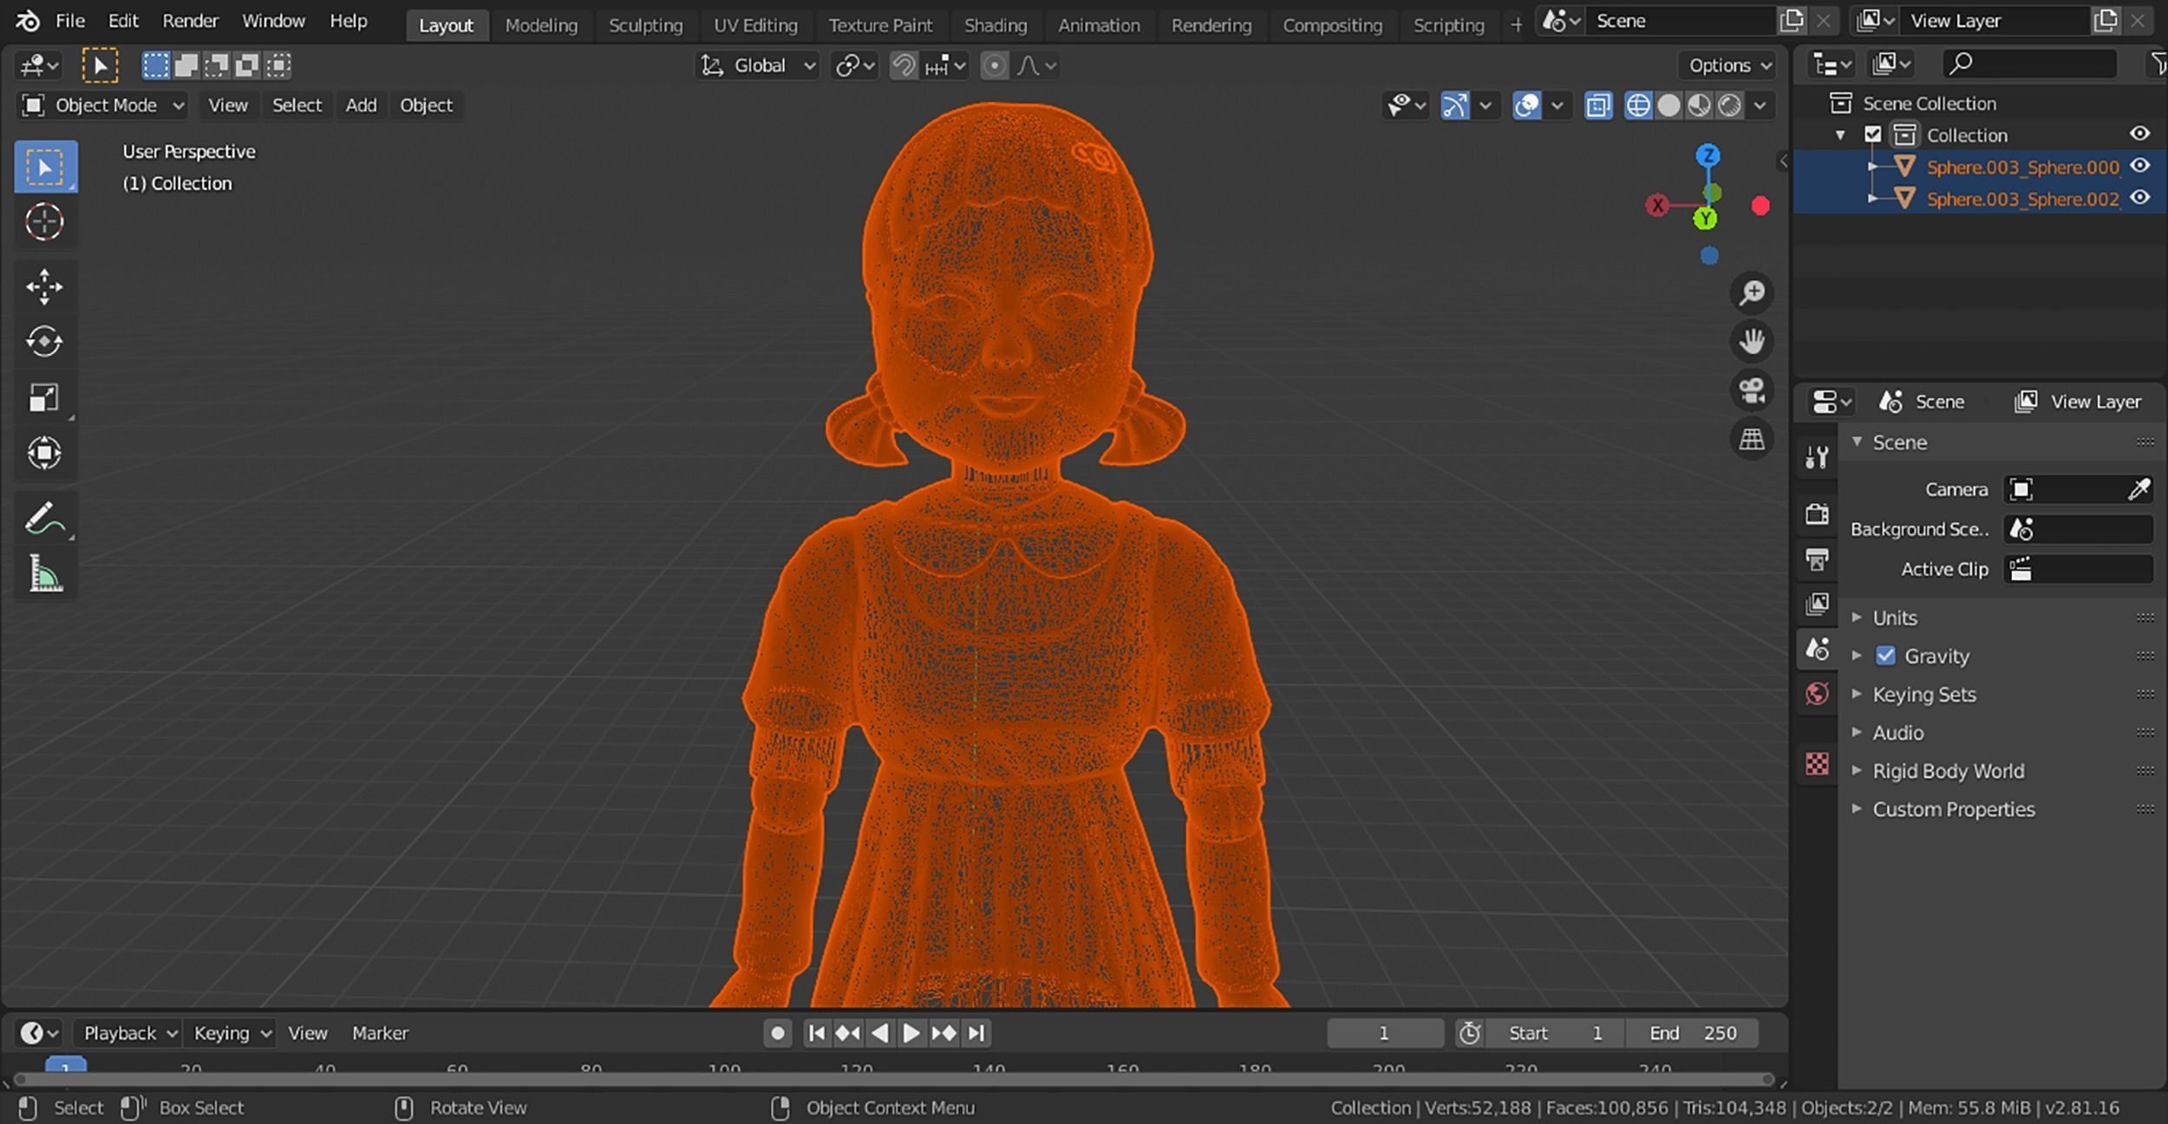This screenshot has height=1124, width=2168.
Task: Open the Global transform orientation dropdown
Action: tap(757, 66)
